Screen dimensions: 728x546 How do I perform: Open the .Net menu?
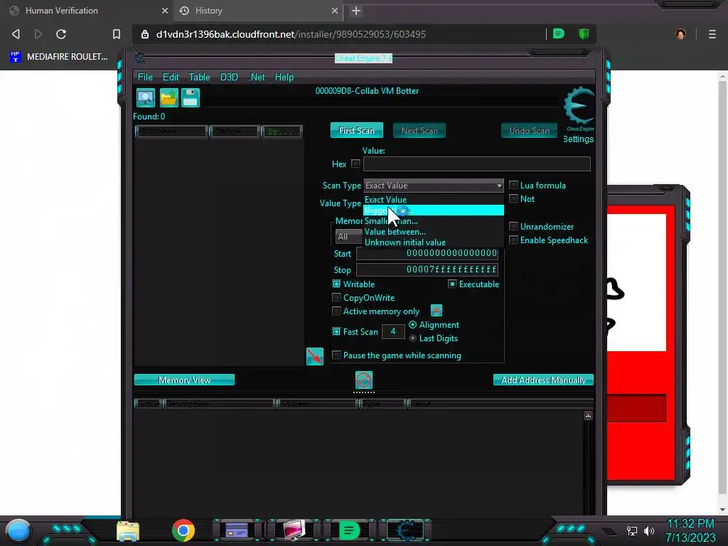tap(257, 77)
